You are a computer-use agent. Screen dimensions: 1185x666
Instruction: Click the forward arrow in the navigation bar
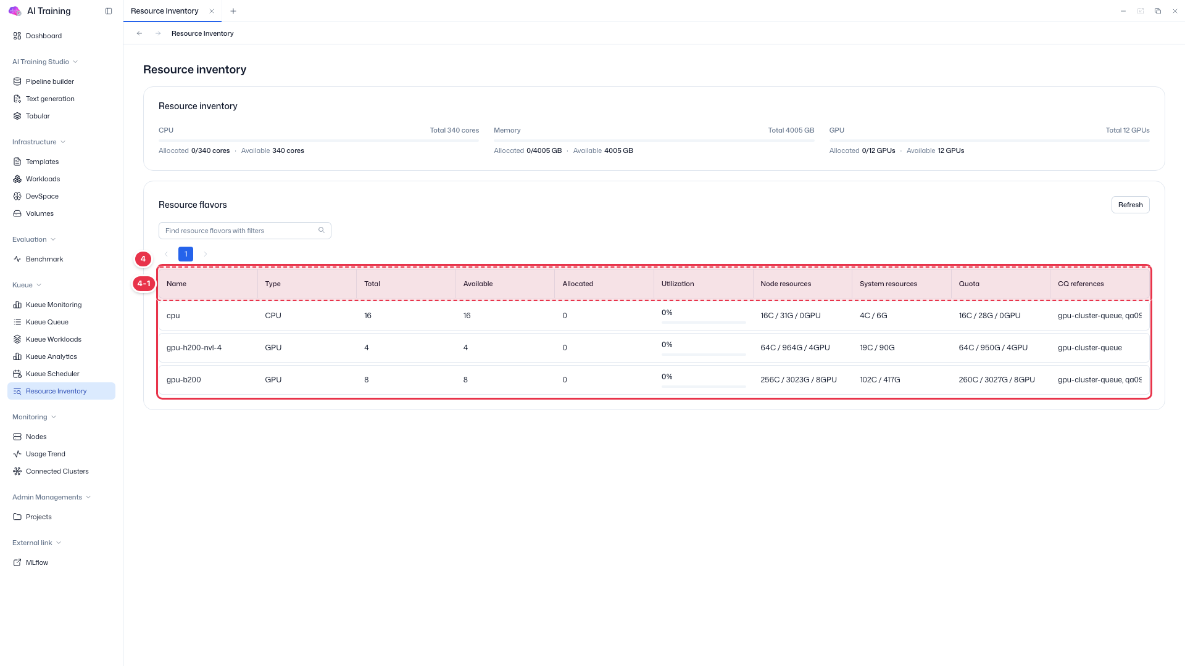(158, 33)
